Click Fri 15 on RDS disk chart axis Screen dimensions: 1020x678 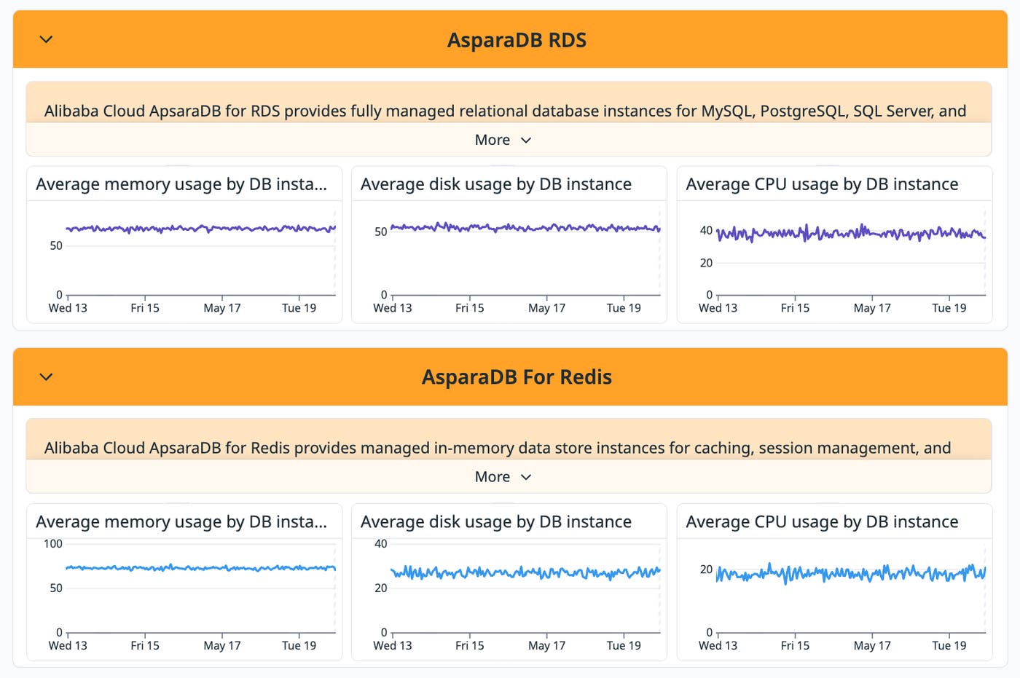pyautogui.click(x=470, y=308)
